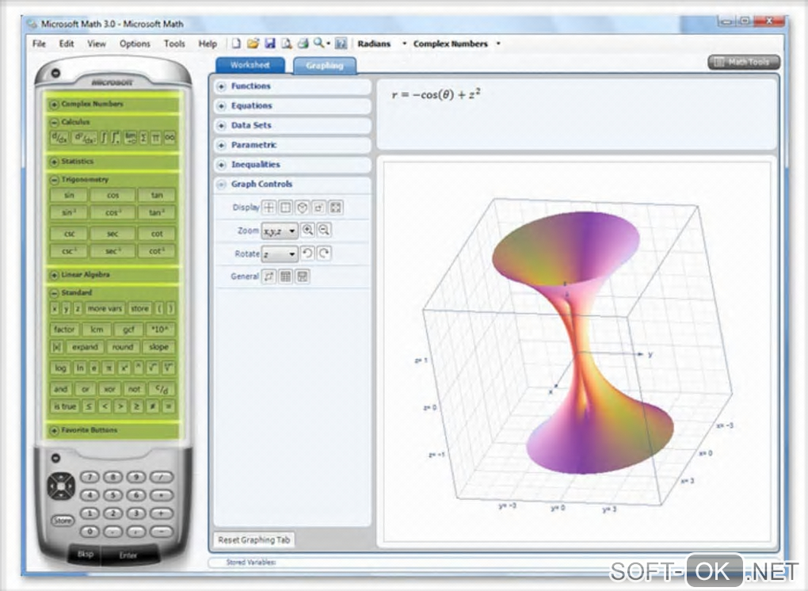Image resolution: width=808 pixels, height=591 pixels.
Task: Click the xor logic key
Action: 110,389
